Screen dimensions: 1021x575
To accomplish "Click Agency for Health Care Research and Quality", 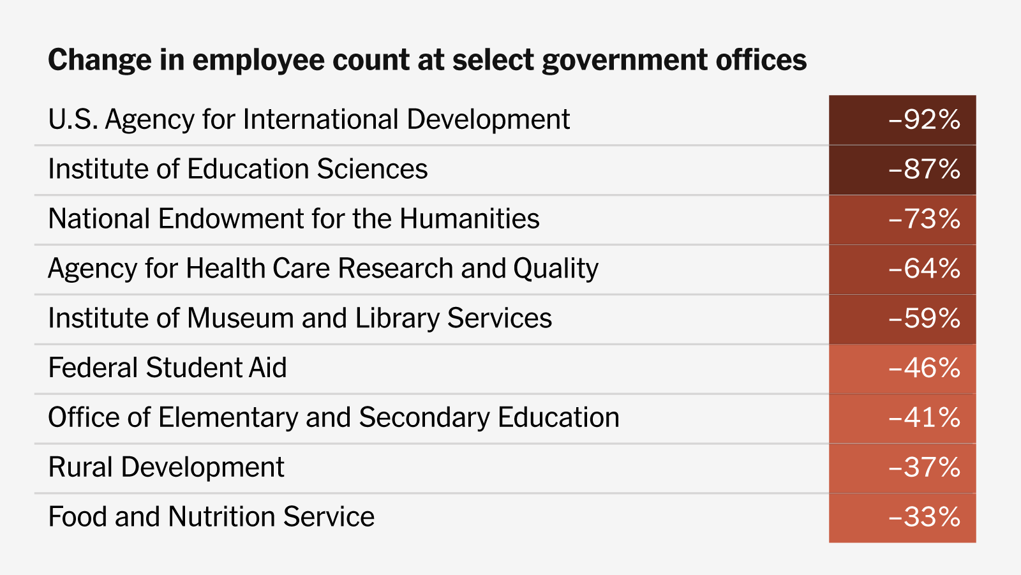I will tap(323, 269).
